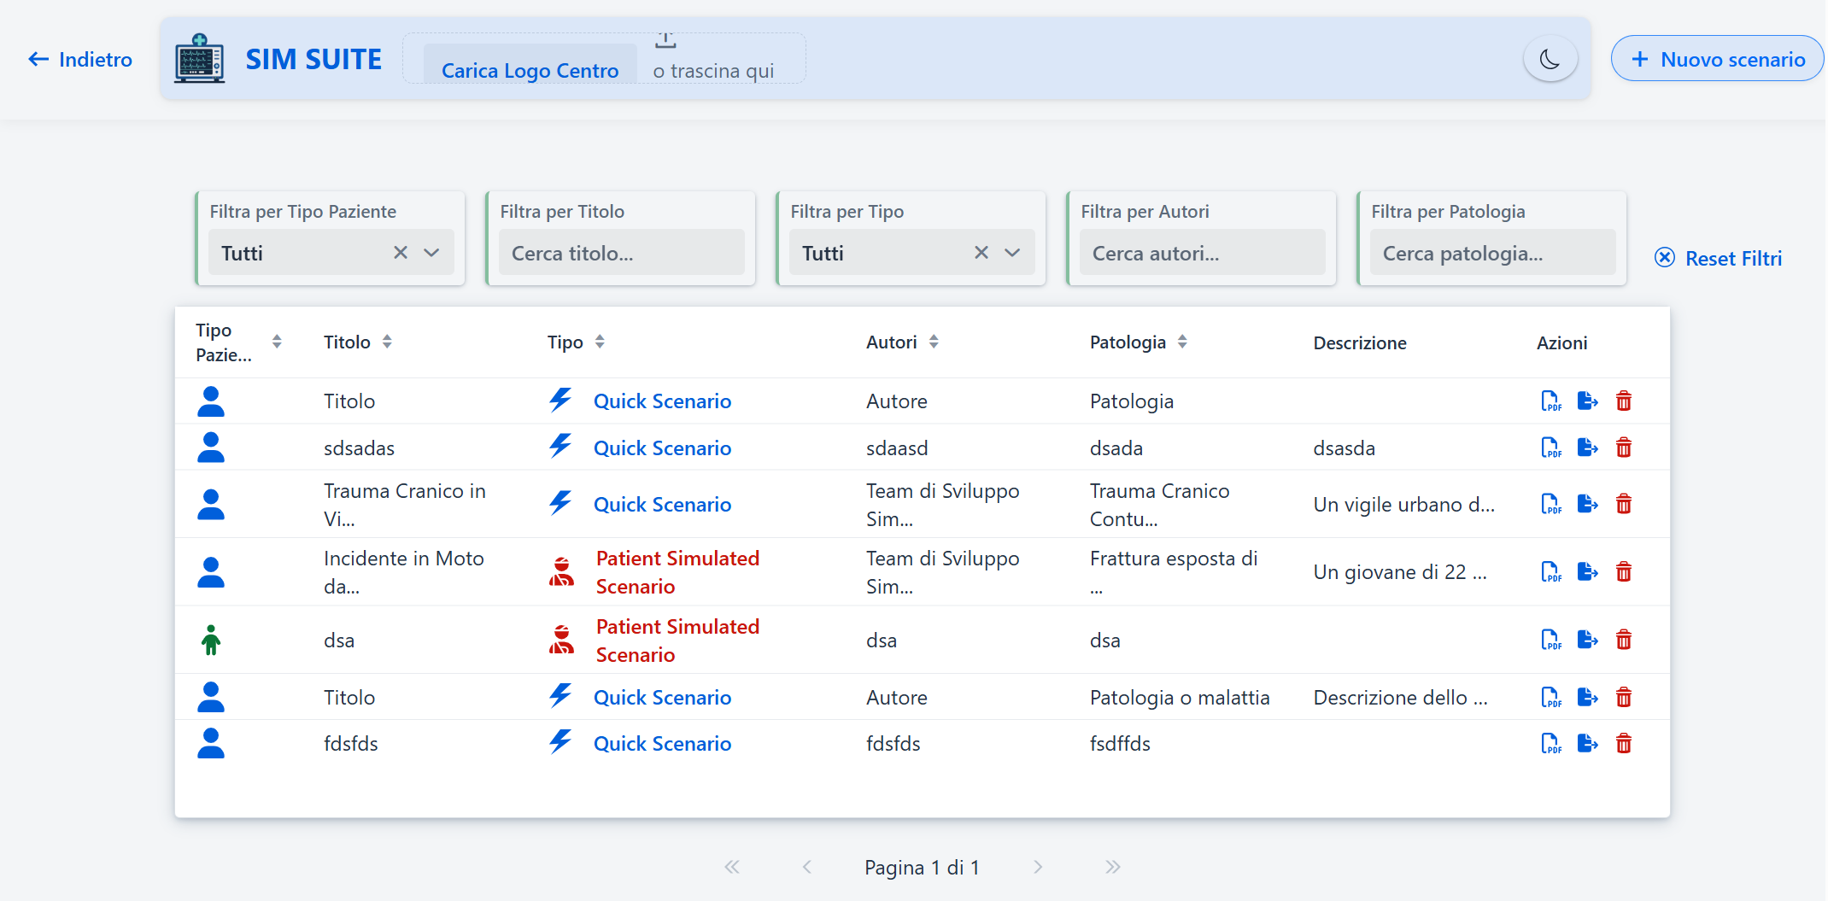Screen dimensions: 1828x901
Task: Open the Filtra per Tipo Paziente dropdown
Action: click(432, 253)
